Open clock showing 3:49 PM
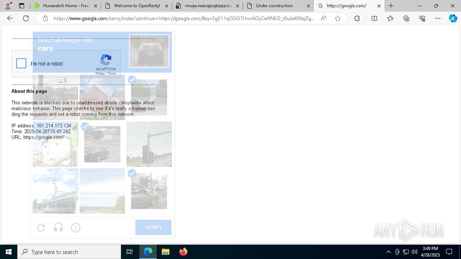The height and width of the screenshot is (259, 461). coord(430,252)
